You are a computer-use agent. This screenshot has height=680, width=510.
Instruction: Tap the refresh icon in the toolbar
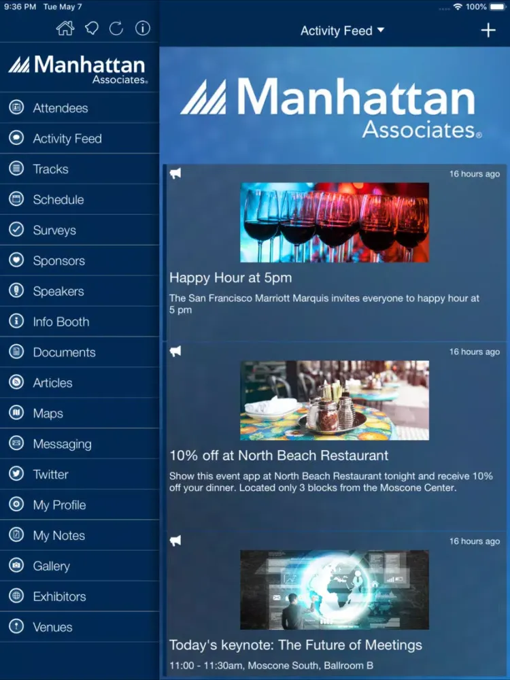[x=116, y=29]
